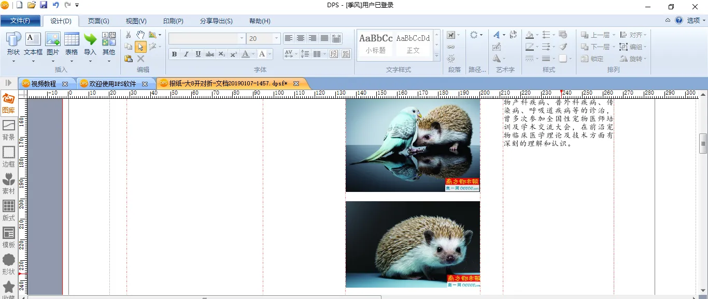The image size is (708, 299).
Task: Switch to the 视频教程 document tab
Action: (x=43, y=84)
